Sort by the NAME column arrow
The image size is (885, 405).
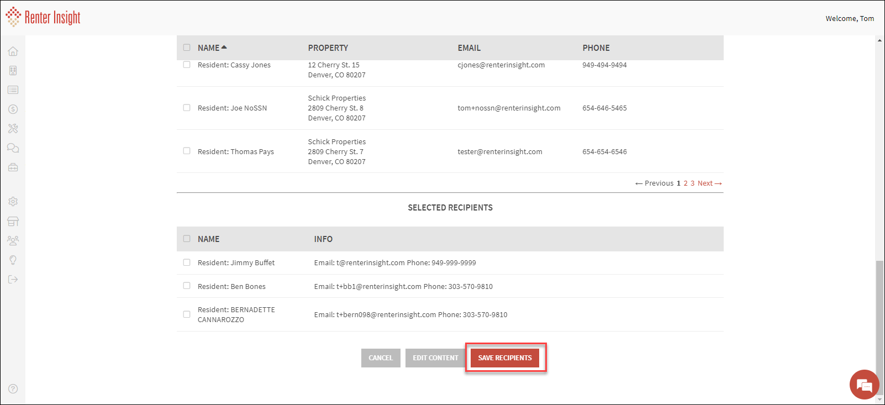coord(224,47)
